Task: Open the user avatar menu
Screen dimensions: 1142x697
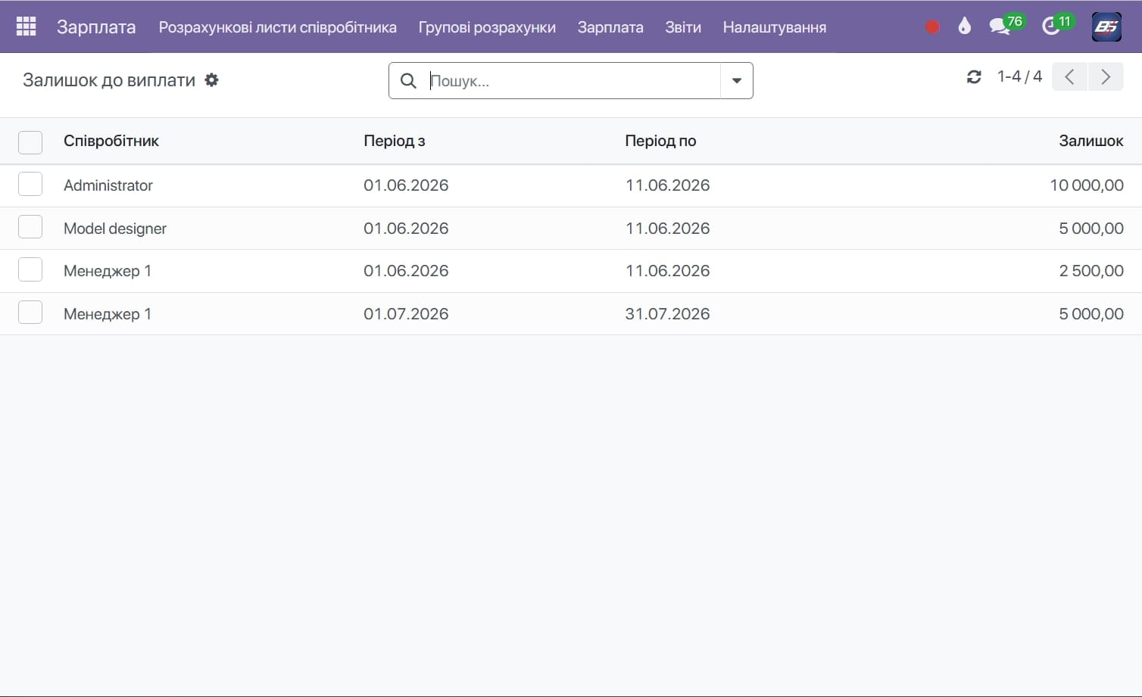Action: (x=1106, y=26)
